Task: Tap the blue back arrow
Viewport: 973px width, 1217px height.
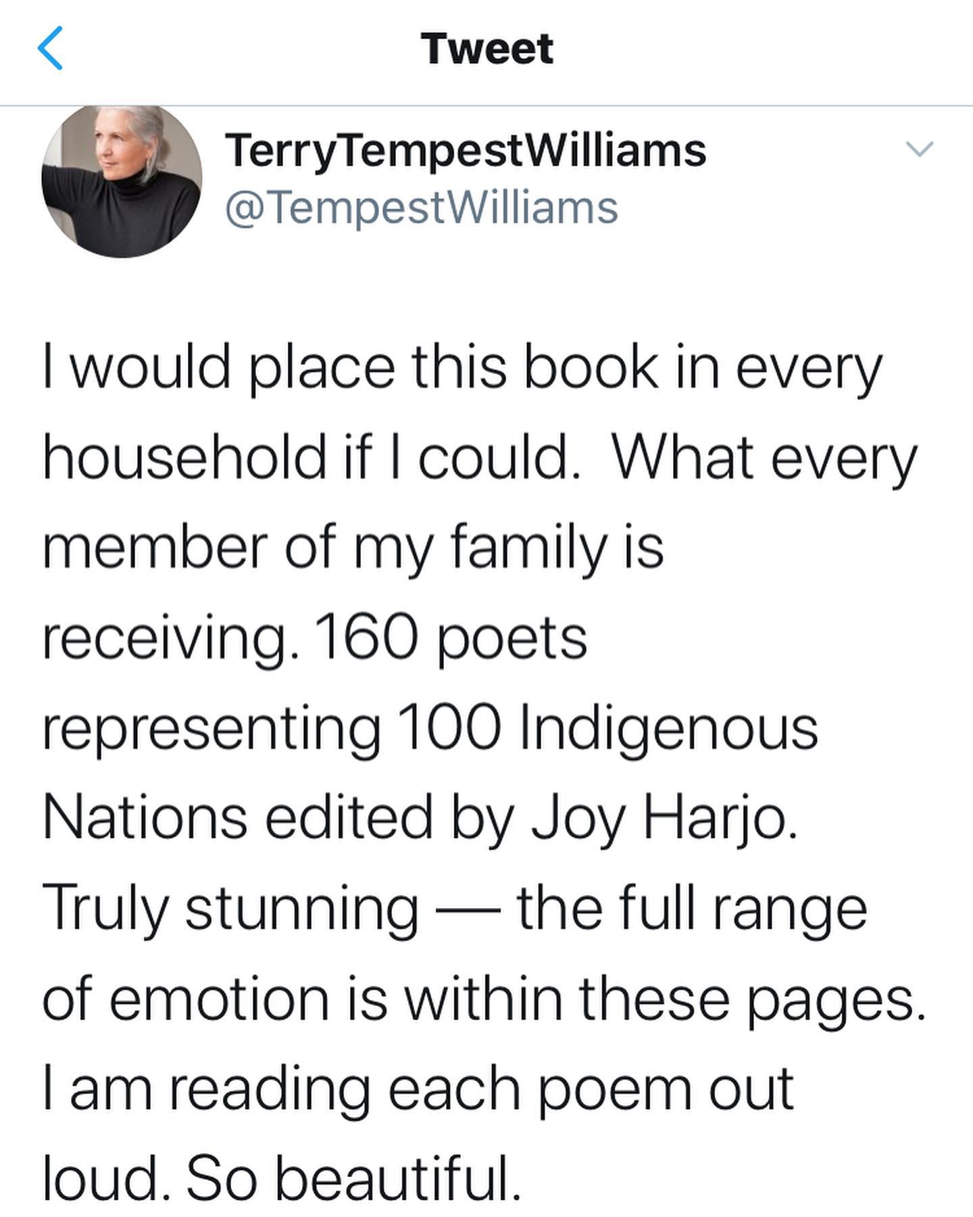Action: (x=51, y=49)
